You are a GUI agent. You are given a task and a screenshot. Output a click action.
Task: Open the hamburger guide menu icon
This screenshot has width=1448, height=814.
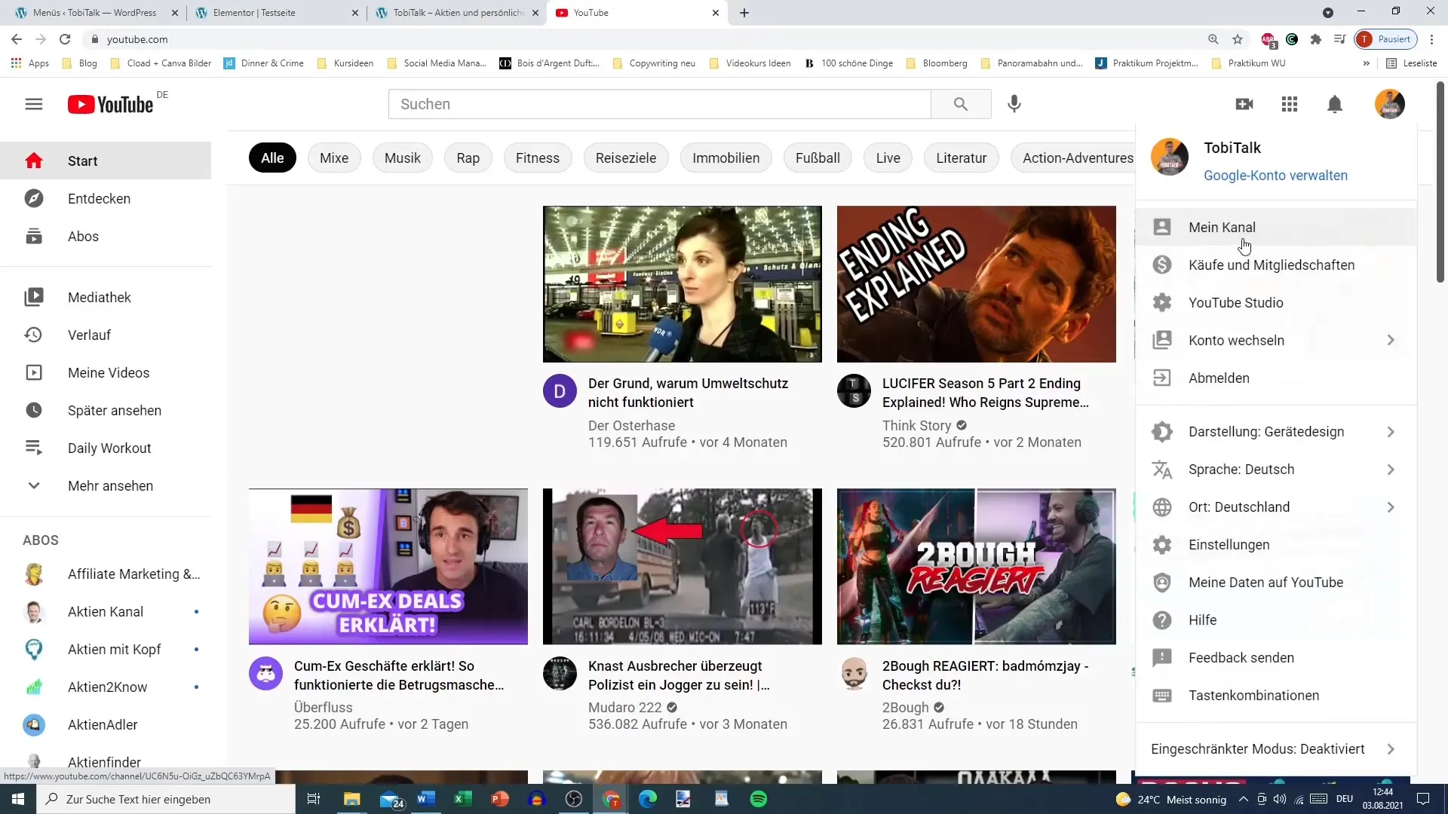coord(34,104)
